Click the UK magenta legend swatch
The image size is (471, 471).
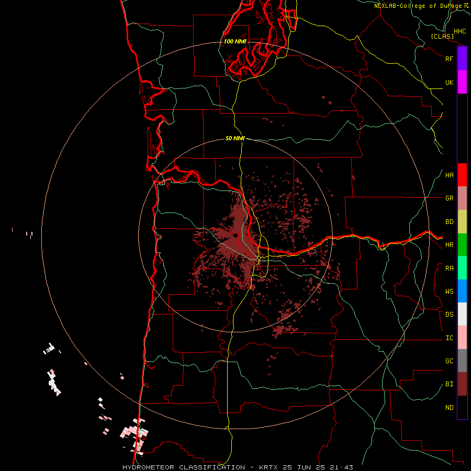(462, 82)
